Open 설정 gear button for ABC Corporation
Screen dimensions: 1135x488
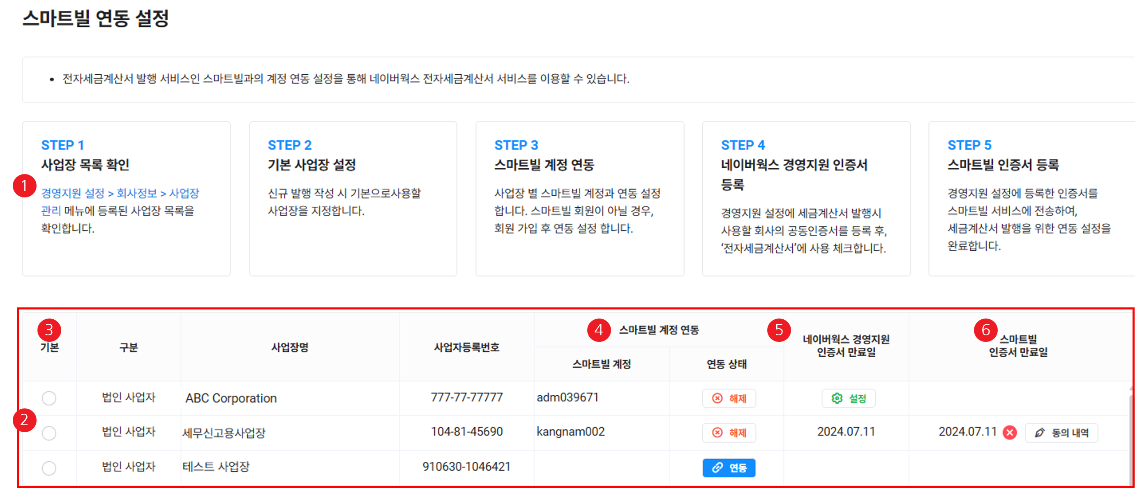click(x=848, y=398)
